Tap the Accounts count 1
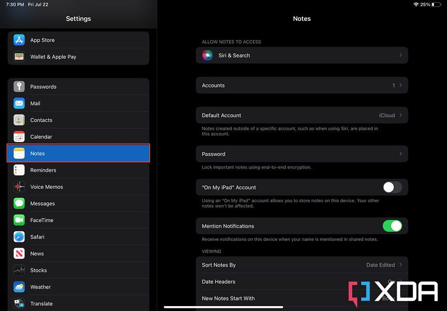Image resolution: width=447 pixels, height=311 pixels. (x=393, y=85)
